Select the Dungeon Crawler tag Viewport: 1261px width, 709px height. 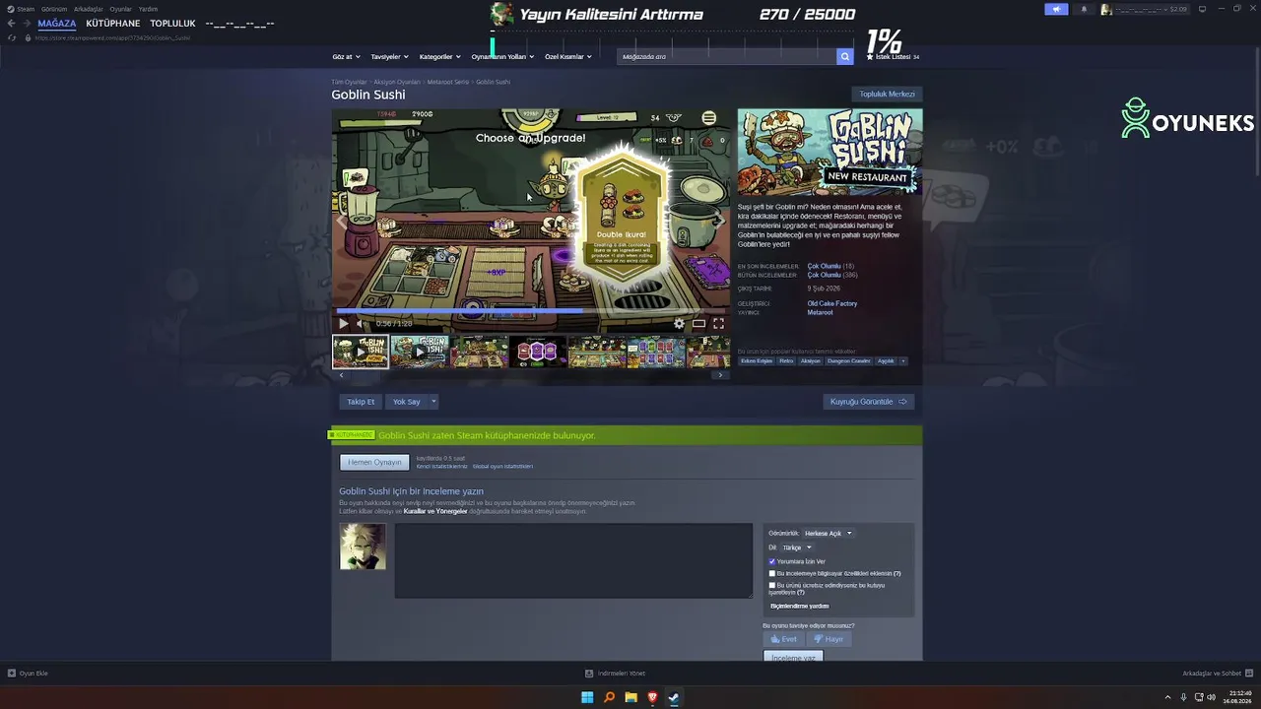pos(848,361)
